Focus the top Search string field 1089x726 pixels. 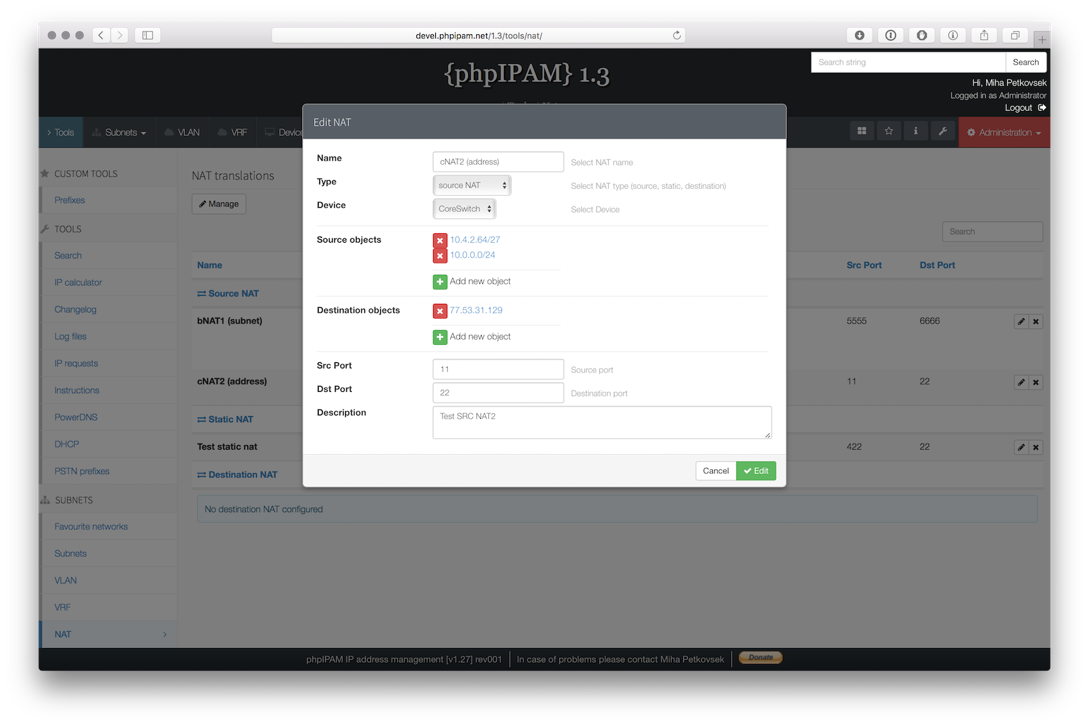coord(908,62)
